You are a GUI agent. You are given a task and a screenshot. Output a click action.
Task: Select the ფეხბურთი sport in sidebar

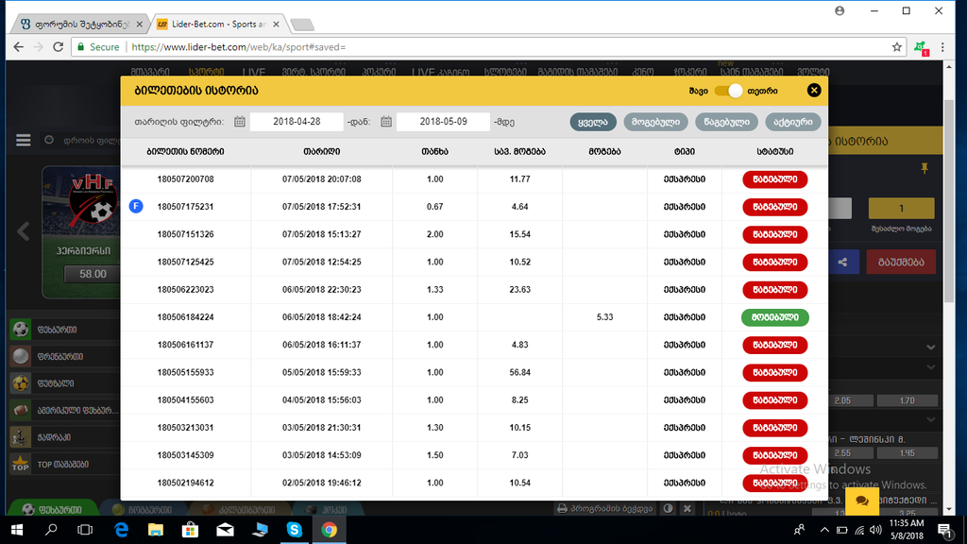click(x=65, y=330)
